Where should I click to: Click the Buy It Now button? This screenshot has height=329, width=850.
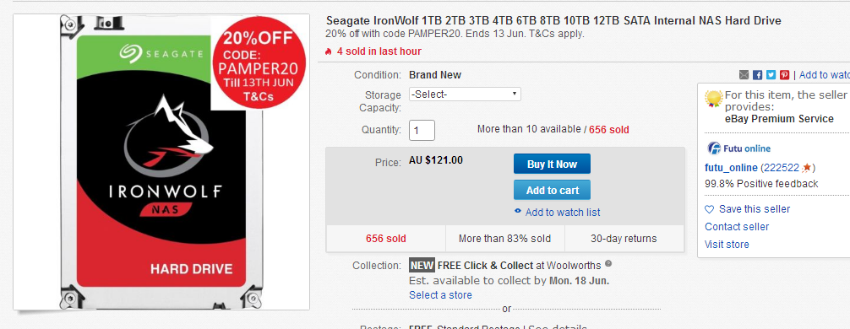click(552, 164)
